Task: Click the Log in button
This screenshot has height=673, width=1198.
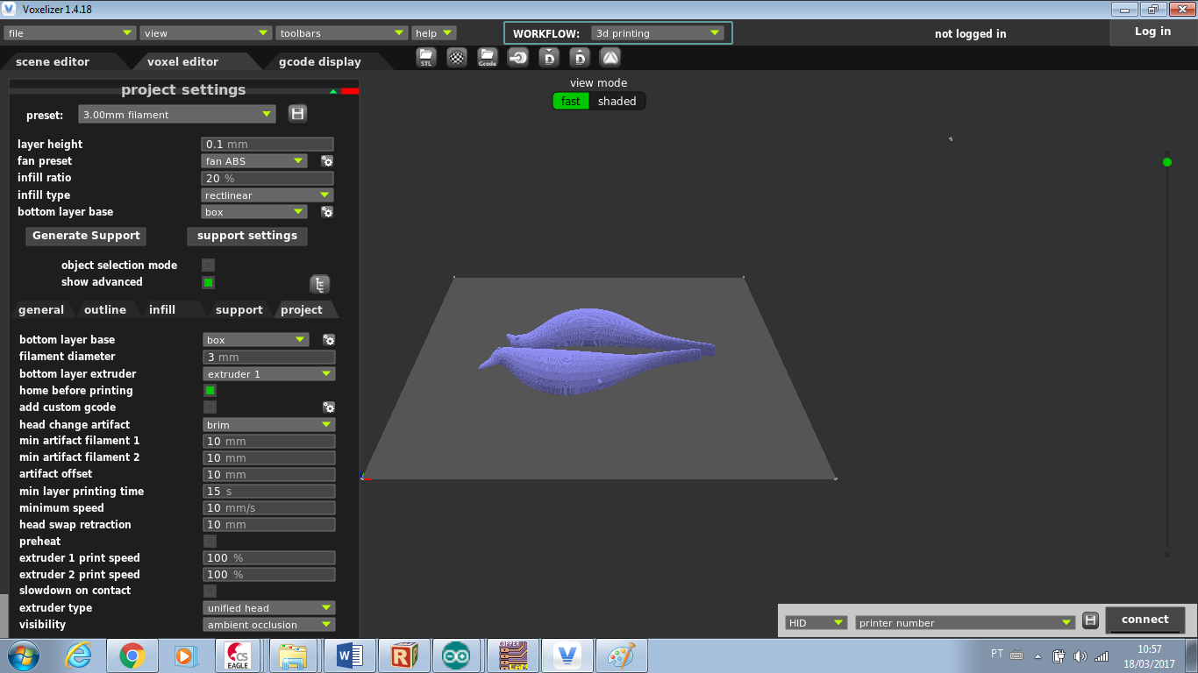Action: click(1152, 32)
